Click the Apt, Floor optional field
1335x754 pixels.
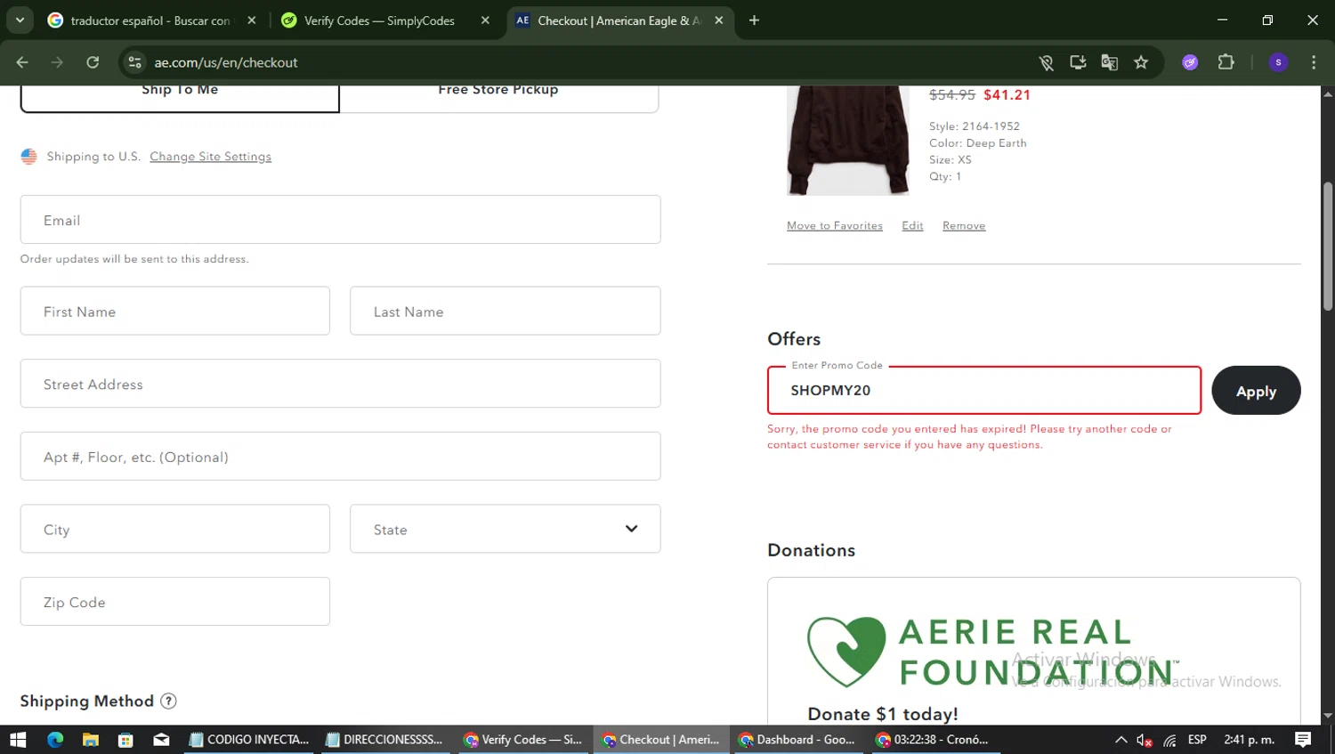(x=340, y=457)
